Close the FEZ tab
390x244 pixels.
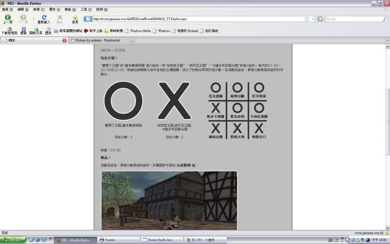(x=64, y=40)
